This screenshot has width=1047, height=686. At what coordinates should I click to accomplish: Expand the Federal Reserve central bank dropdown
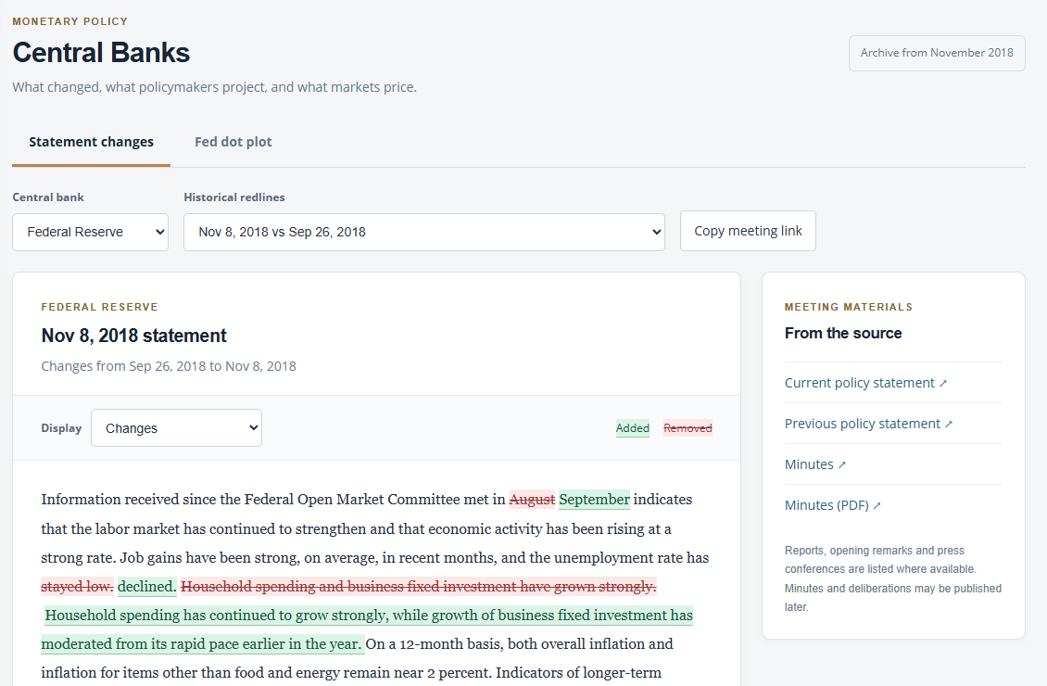pyautogui.click(x=90, y=232)
